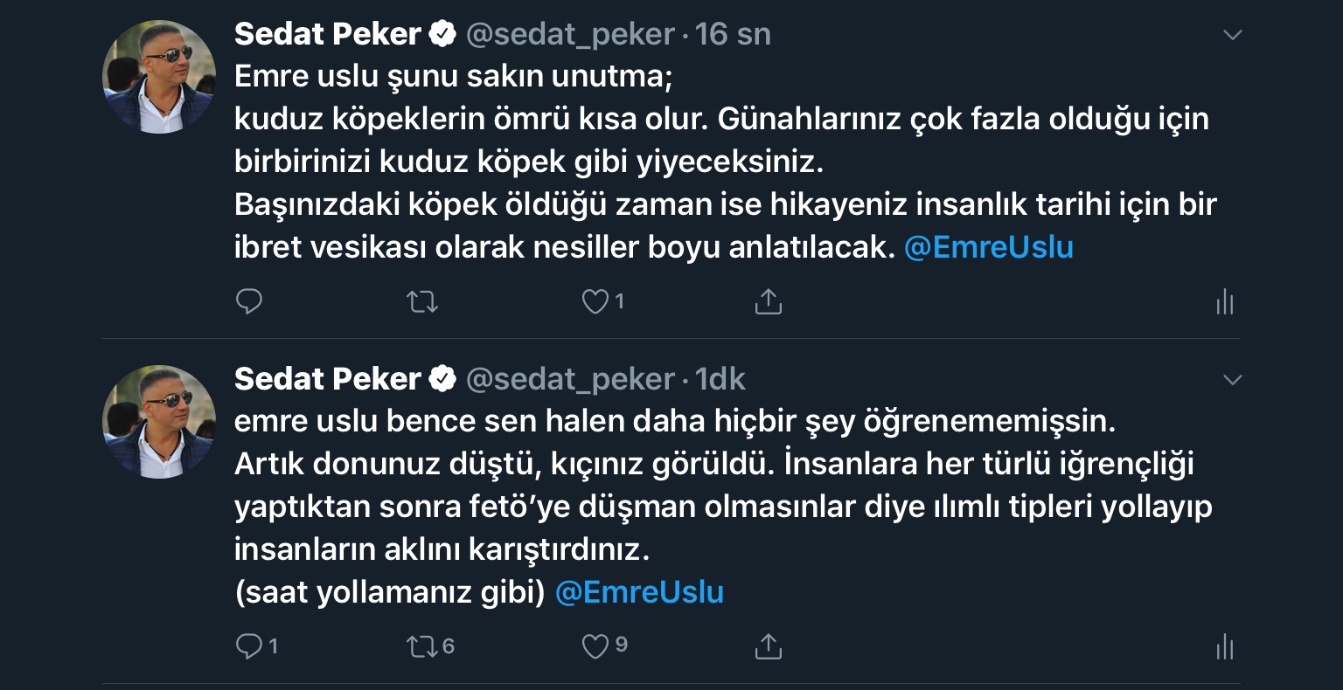
Task: Open Sedat Peker name on second tweet
Action: pos(328,379)
